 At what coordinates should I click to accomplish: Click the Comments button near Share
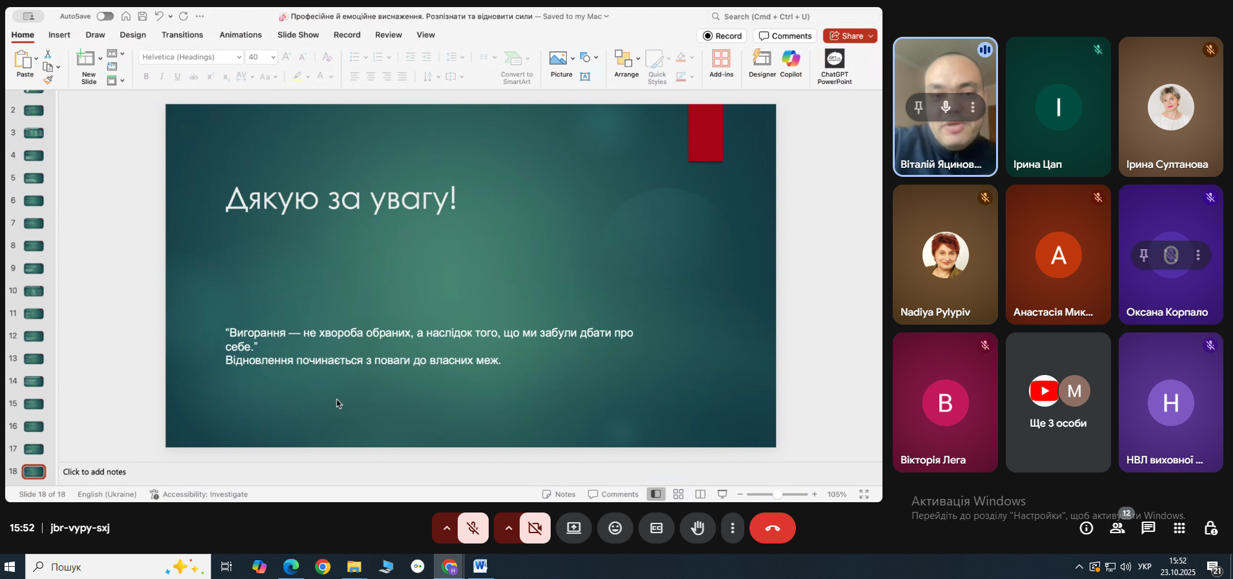pyautogui.click(x=785, y=36)
